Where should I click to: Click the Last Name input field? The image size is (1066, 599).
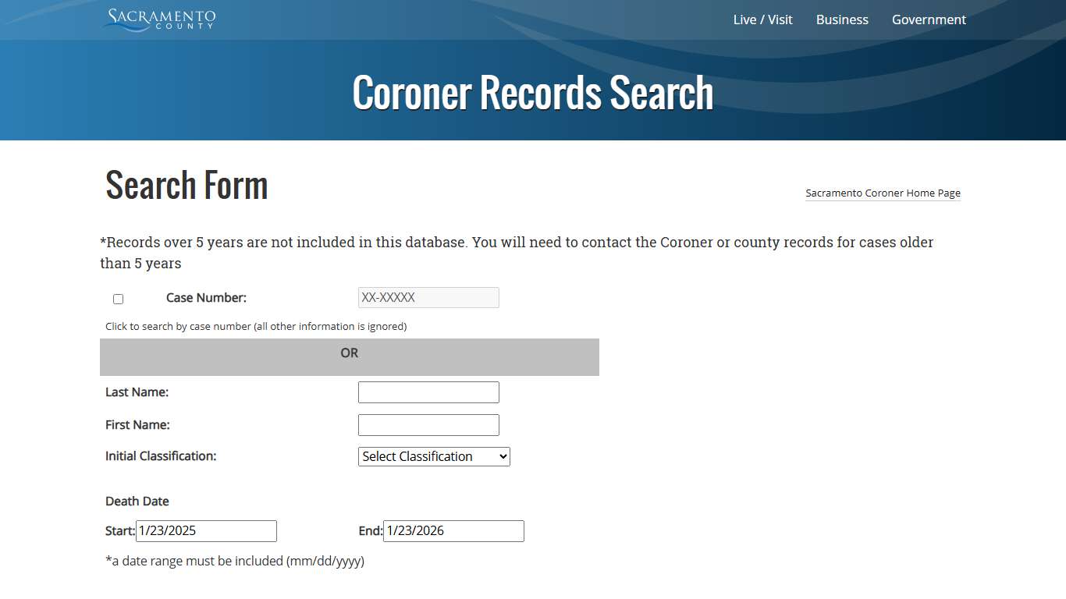pyautogui.click(x=428, y=392)
